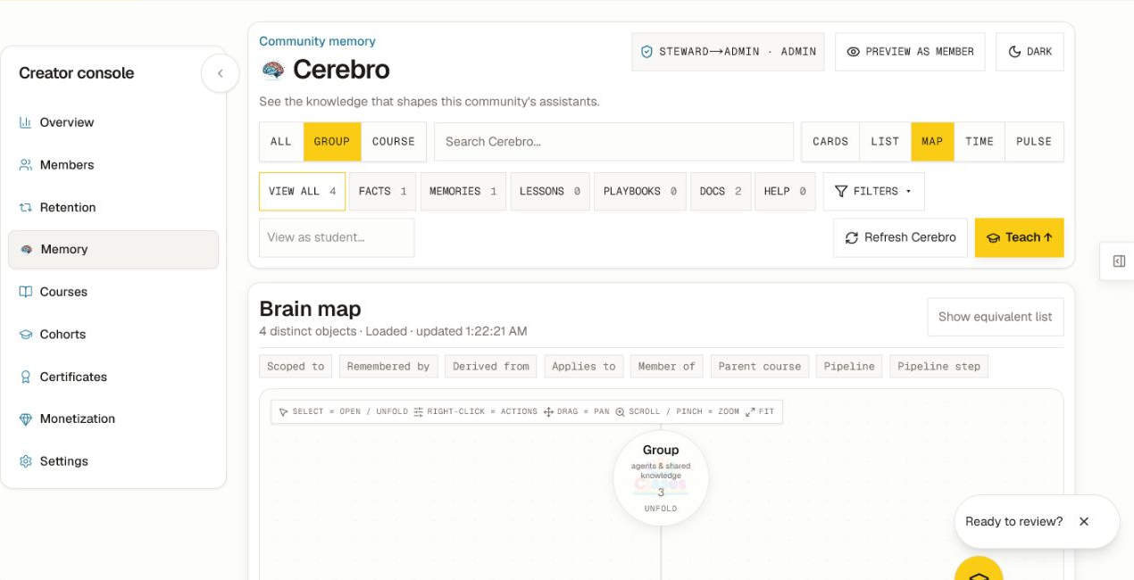Click the Refresh Cerebro button
The width and height of the screenshot is (1134, 580).
(x=900, y=237)
